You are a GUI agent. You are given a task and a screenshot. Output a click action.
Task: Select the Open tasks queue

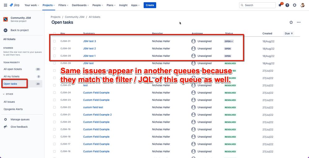(22, 84)
